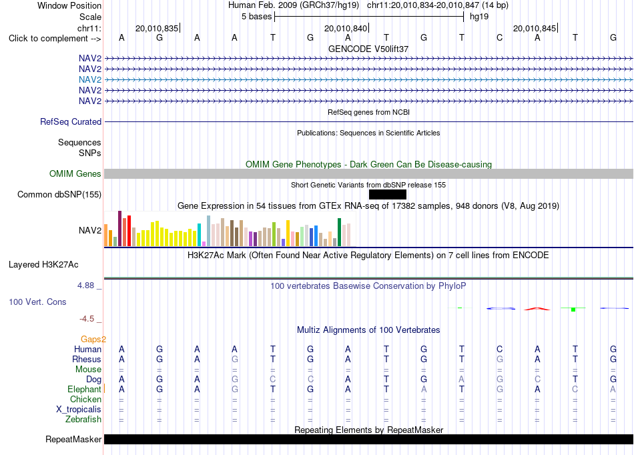Click the Layered H3K27Ac label
Viewport: 634px width, 455px height.
tap(43, 265)
